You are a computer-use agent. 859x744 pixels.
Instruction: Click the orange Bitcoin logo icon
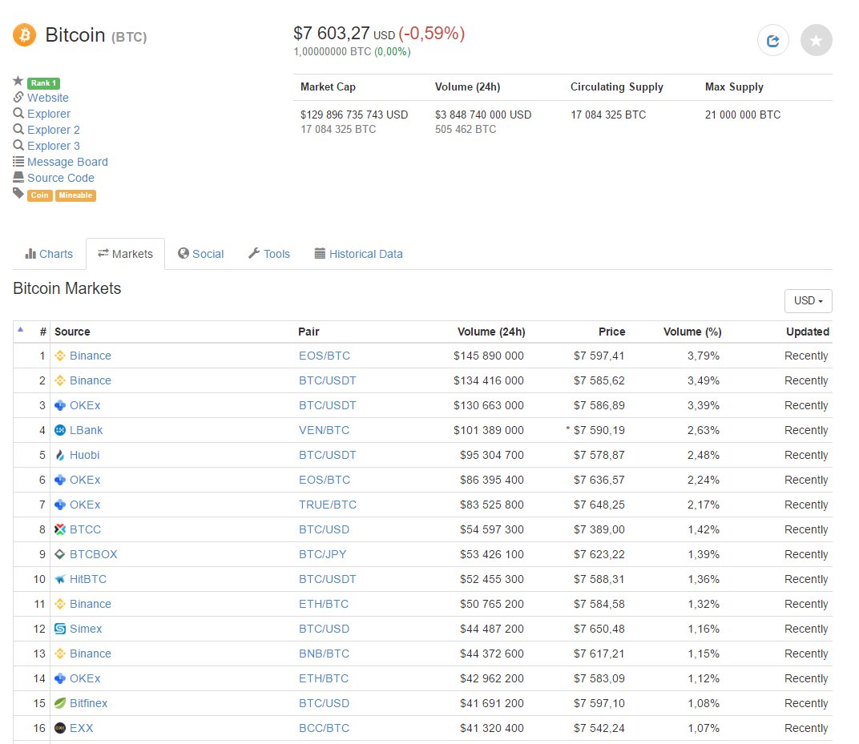(25, 35)
